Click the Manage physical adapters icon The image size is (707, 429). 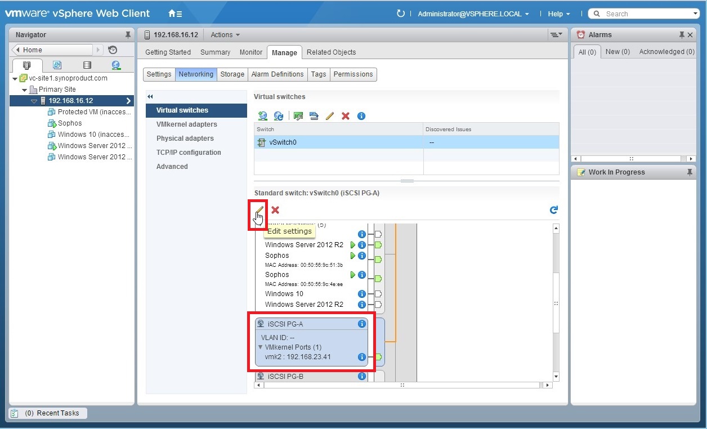[x=298, y=116]
